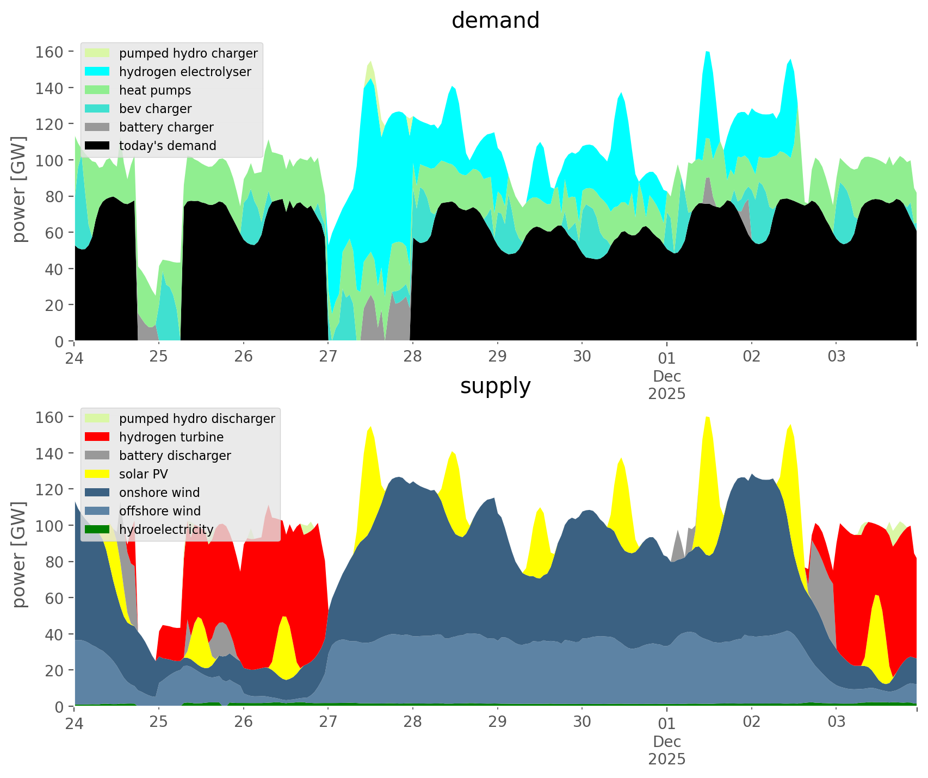The width and height of the screenshot is (928, 778).
Task: Click the black today's demand legend swatch
Action: 97,146
